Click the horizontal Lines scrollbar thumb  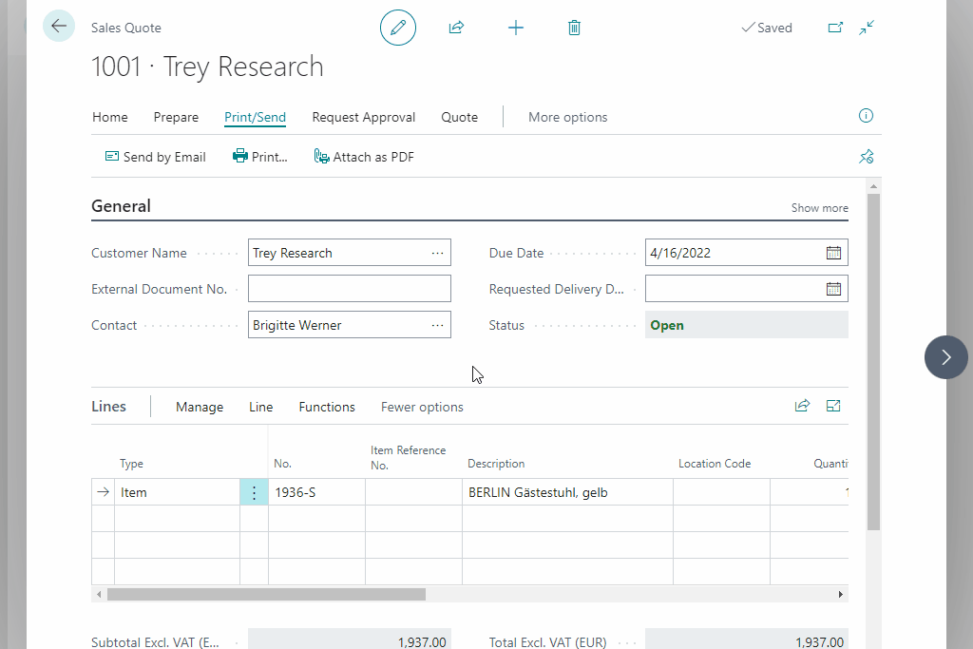tap(266, 595)
